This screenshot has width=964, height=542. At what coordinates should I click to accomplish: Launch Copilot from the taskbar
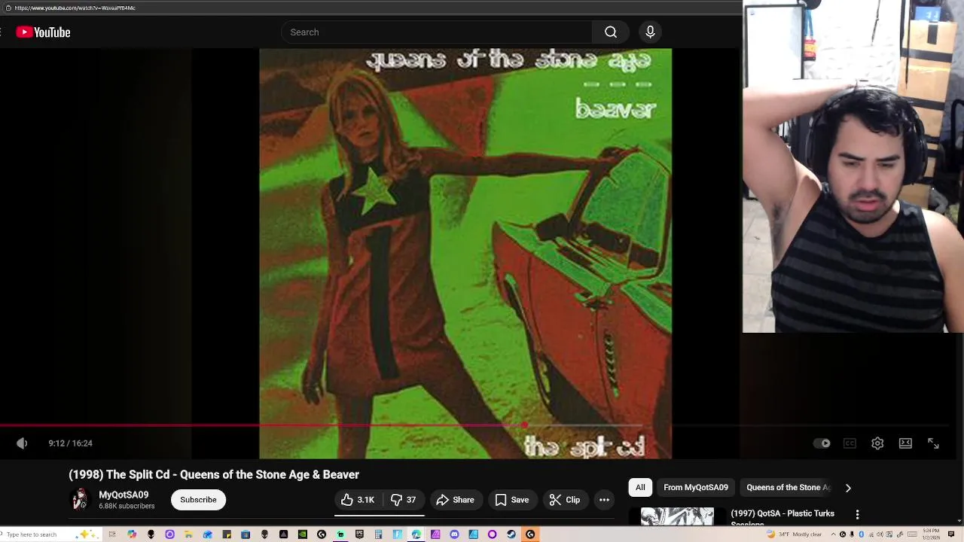[x=131, y=534]
